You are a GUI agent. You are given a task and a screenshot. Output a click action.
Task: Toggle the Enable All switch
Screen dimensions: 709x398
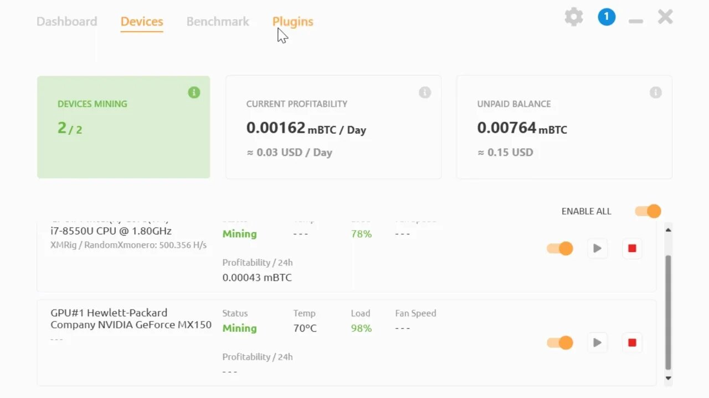[648, 211]
